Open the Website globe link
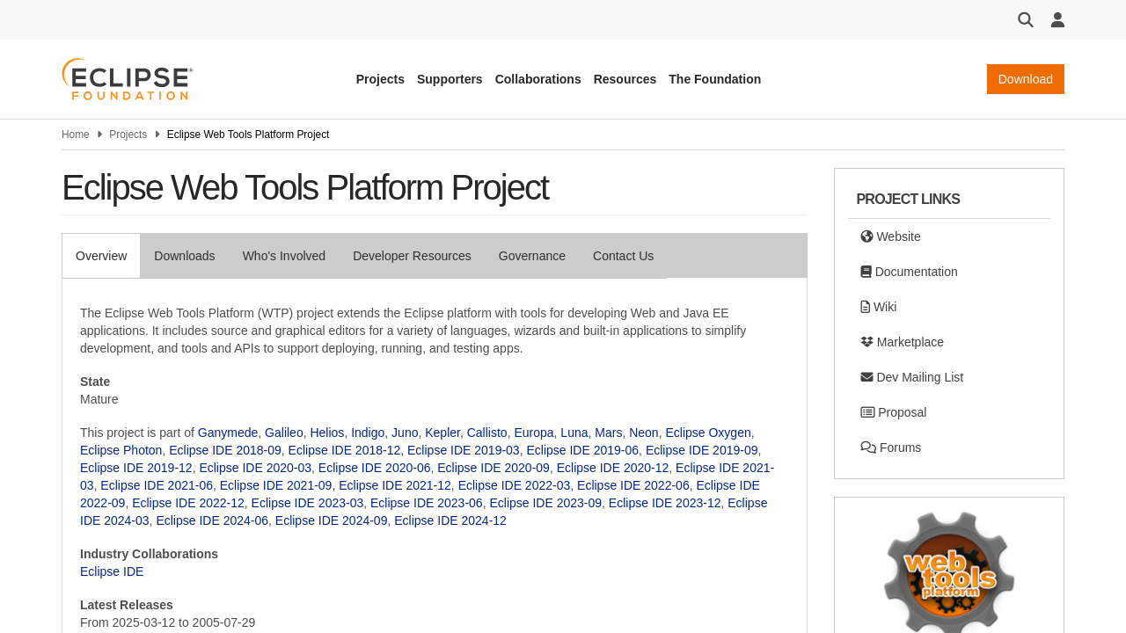Screen dimensions: 1126x633 (x=890, y=236)
